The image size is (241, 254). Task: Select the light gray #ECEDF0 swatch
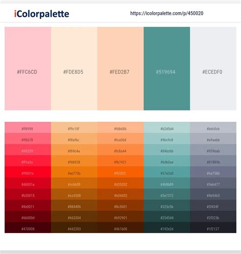[x=213, y=69]
